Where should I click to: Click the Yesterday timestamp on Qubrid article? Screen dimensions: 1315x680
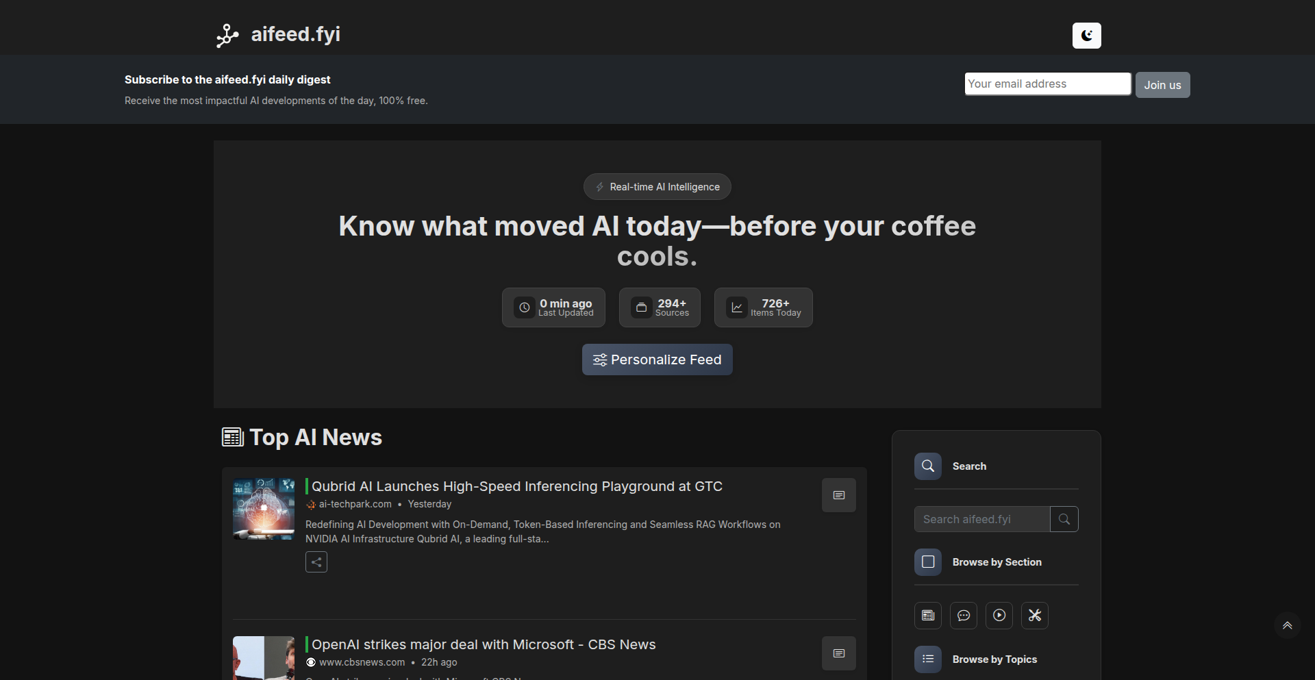tap(429, 504)
